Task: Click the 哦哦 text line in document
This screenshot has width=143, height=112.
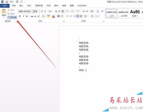Action: 82,70
